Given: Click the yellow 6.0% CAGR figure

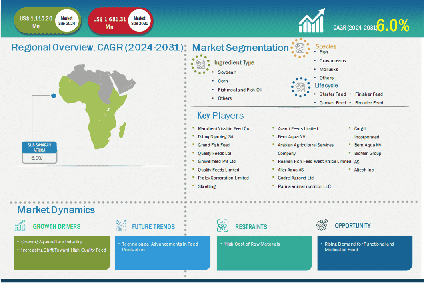Looking at the screenshot, I should click(393, 26).
